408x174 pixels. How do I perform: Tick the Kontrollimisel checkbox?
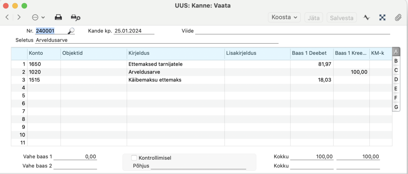[134, 158]
